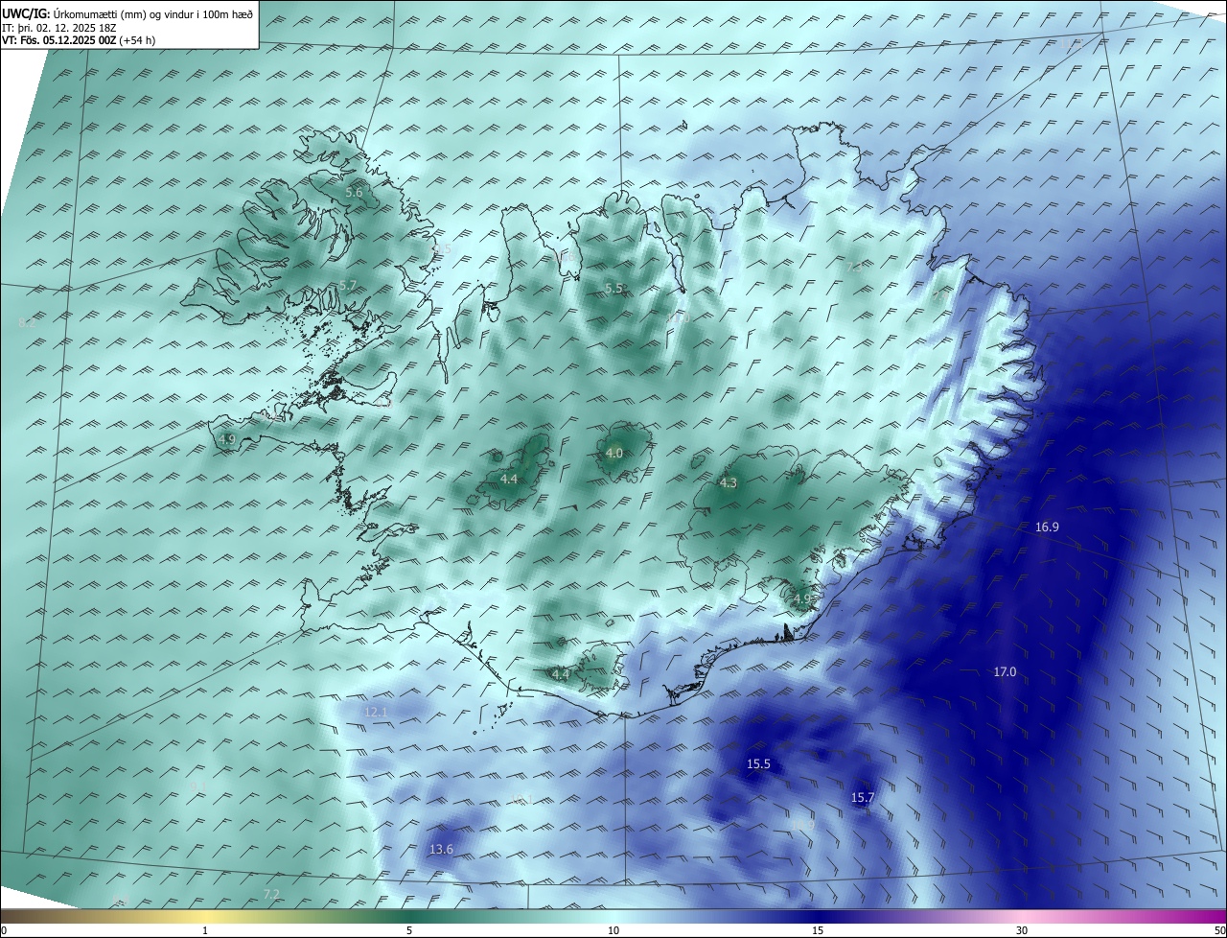This screenshot has width=1227, height=938.
Task: Click the 16.9 precipitation value off the east coast
Action: pyautogui.click(x=1047, y=527)
